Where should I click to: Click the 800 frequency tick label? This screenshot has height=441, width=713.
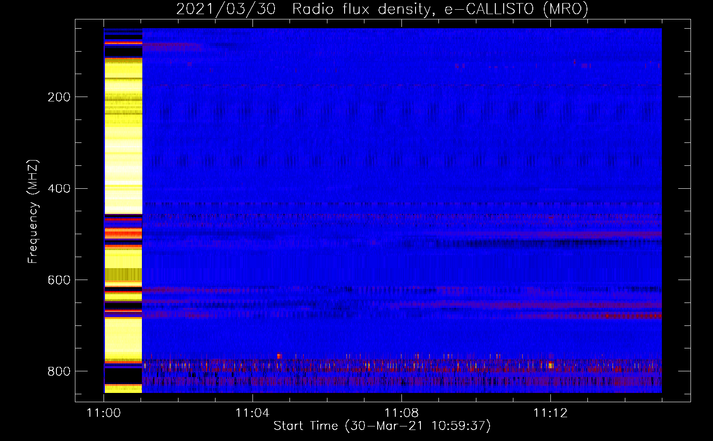click(x=59, y=371)
